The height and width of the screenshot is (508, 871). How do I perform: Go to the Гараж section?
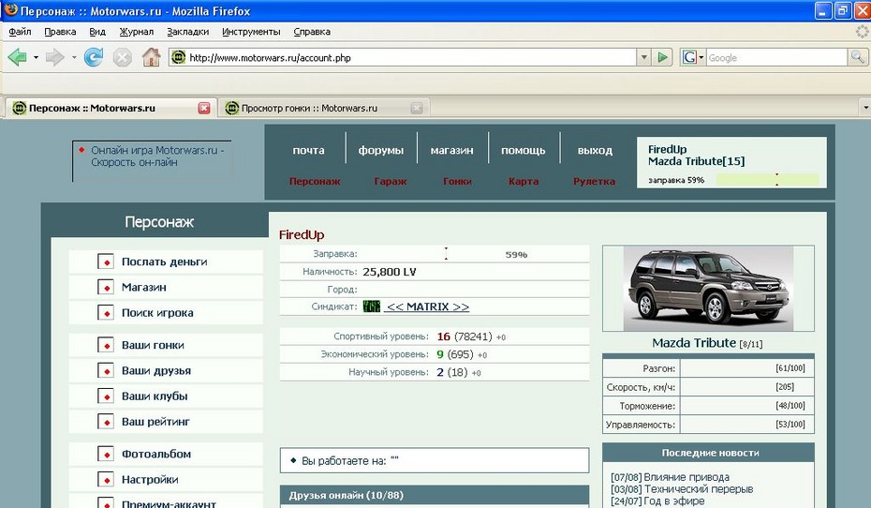[390, 181]
